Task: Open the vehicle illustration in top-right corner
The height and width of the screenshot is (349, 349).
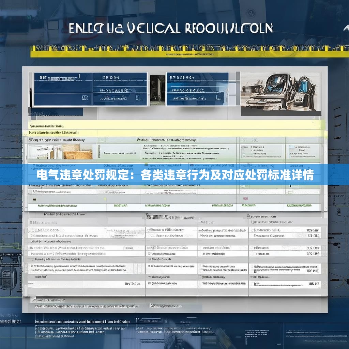Action: (280, 93)
